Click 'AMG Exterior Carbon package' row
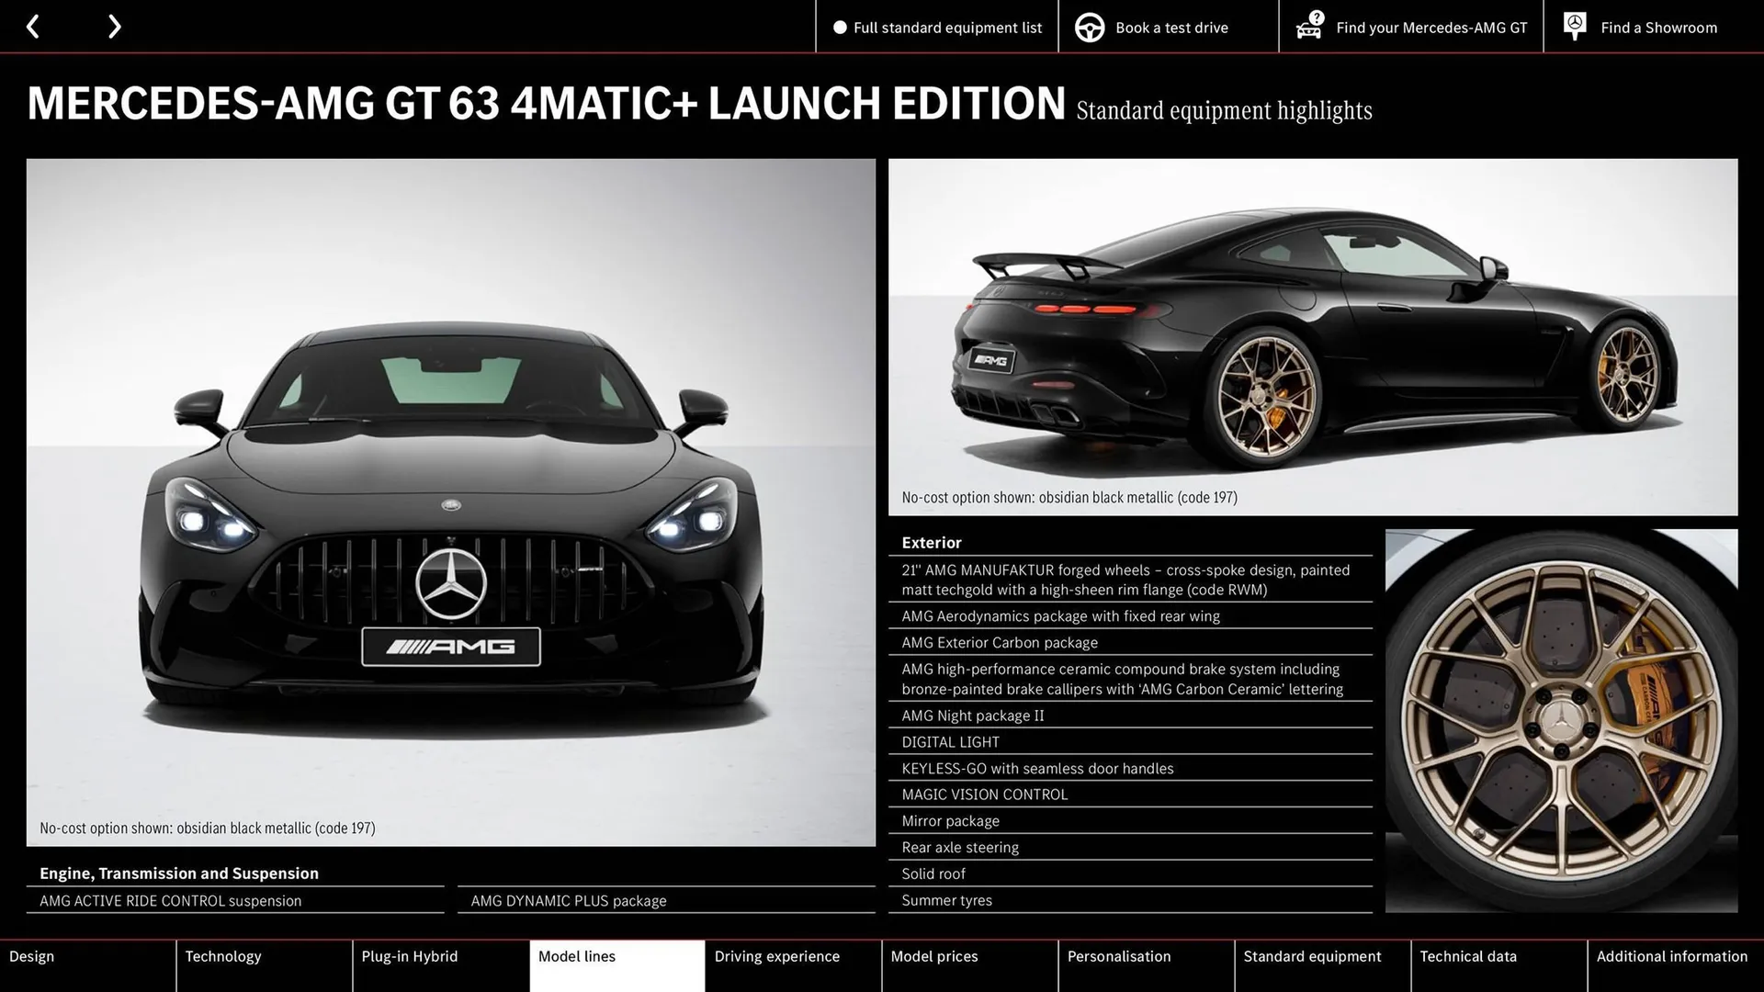This screenshot has height=992, width=1764. point(1130,643)
